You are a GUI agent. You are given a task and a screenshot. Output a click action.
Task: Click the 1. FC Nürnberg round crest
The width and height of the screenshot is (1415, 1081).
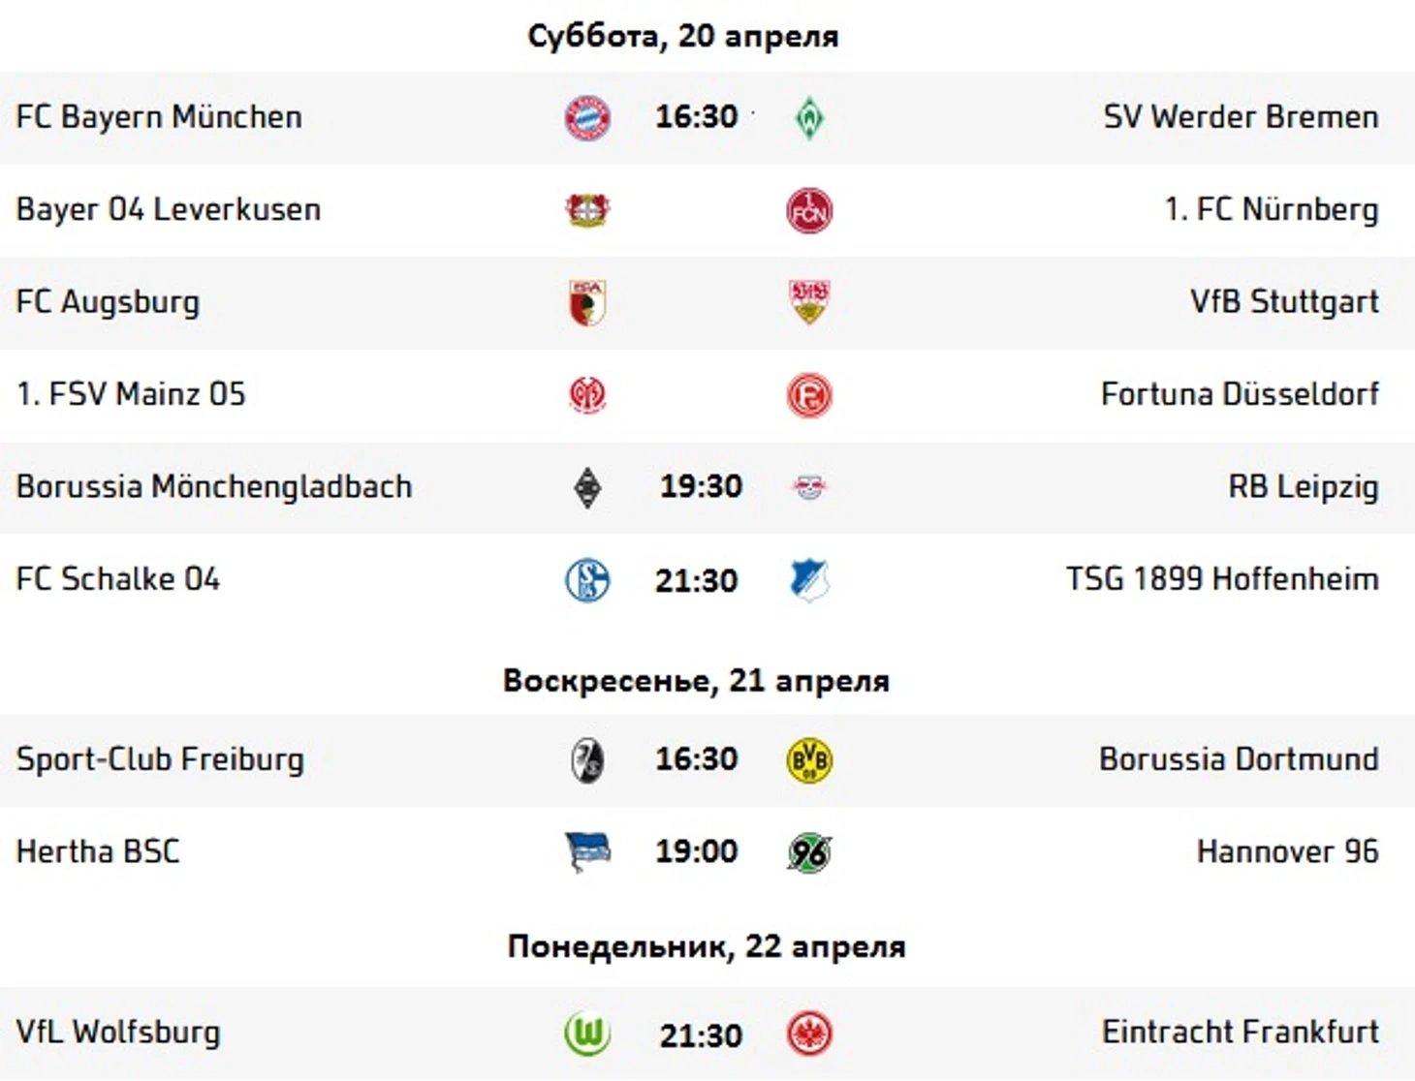click(809, 210)
